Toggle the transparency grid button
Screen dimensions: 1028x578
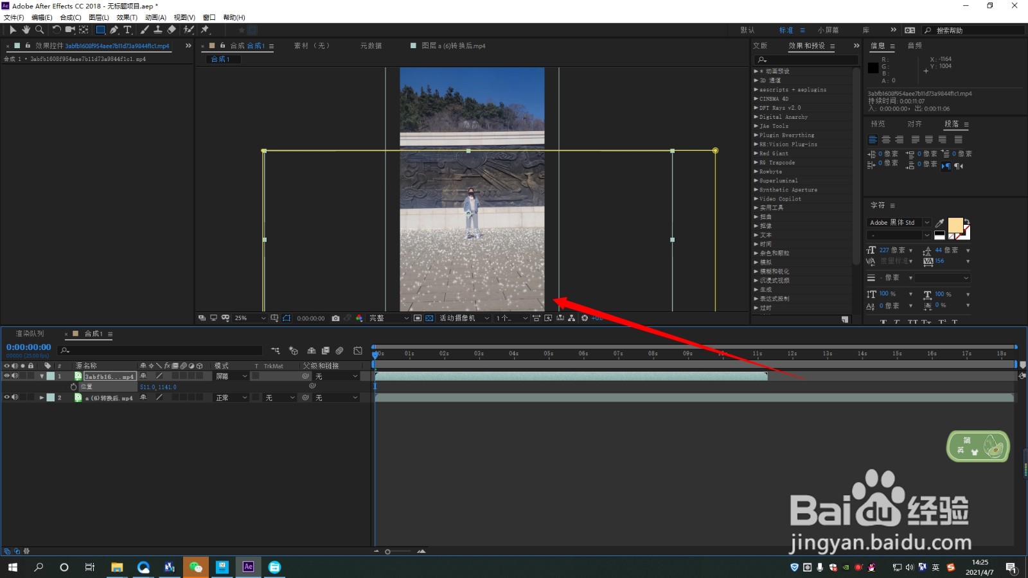point(429,318)
